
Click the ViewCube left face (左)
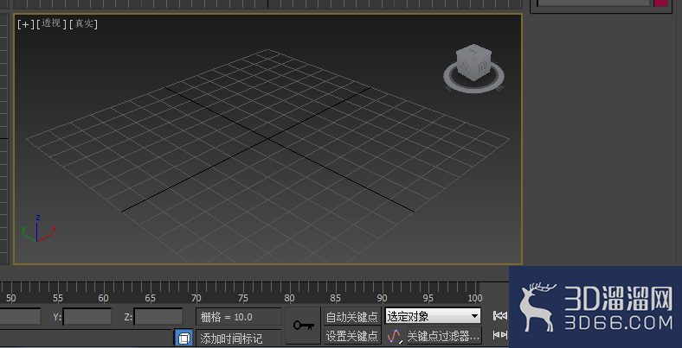pos(465,67)
